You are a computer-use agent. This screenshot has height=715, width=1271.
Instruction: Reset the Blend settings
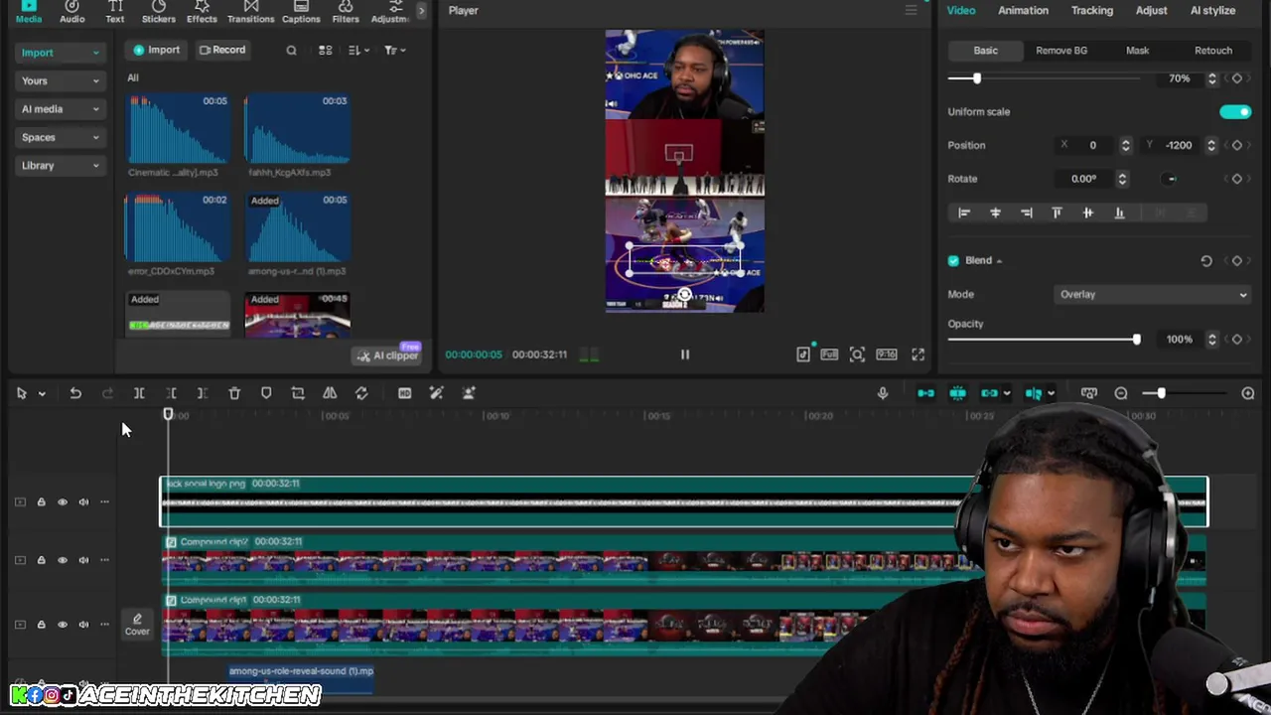click(1206, 261)
